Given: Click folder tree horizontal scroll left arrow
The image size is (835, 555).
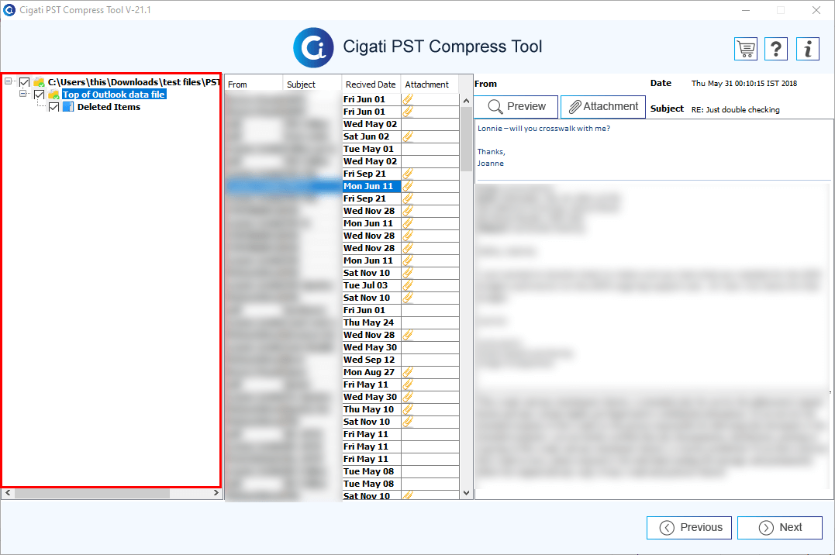Looking at the screenshot, I should coord(8,493).
